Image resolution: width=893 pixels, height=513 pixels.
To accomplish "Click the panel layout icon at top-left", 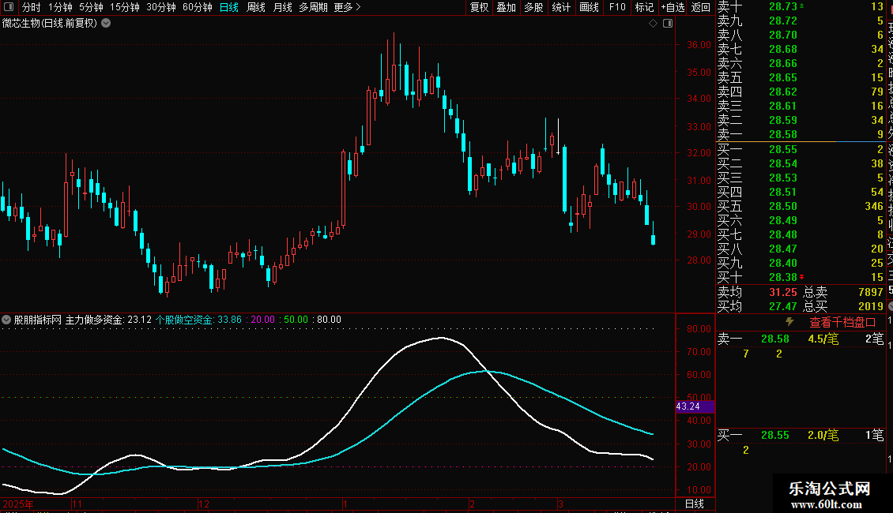I will coord(9,7).
